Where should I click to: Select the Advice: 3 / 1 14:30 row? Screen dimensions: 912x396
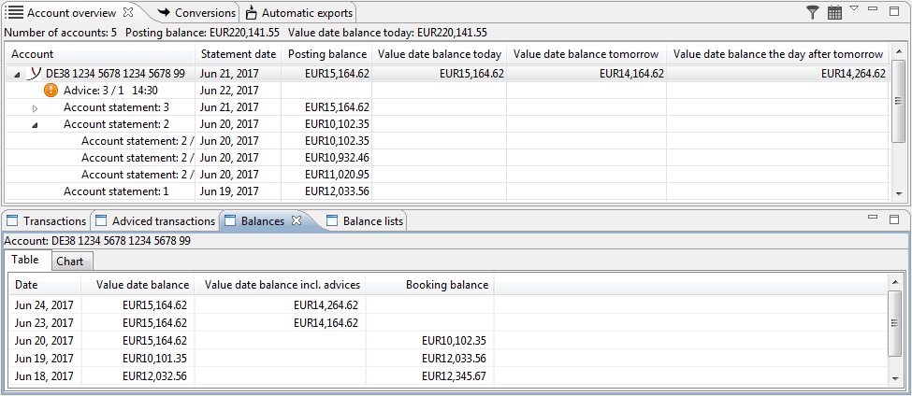pyautogui.click(x=447, y=91)
